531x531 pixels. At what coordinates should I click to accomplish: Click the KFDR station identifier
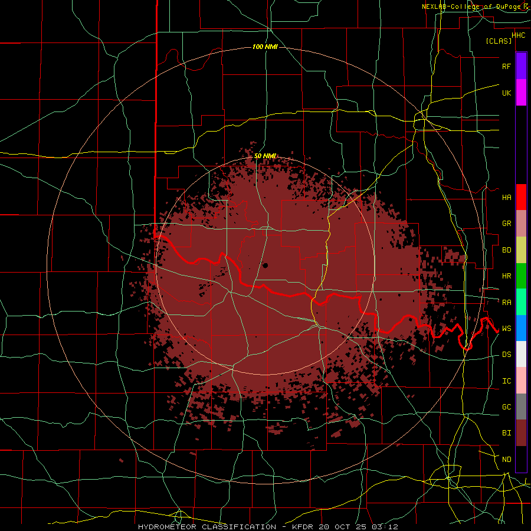303,527
